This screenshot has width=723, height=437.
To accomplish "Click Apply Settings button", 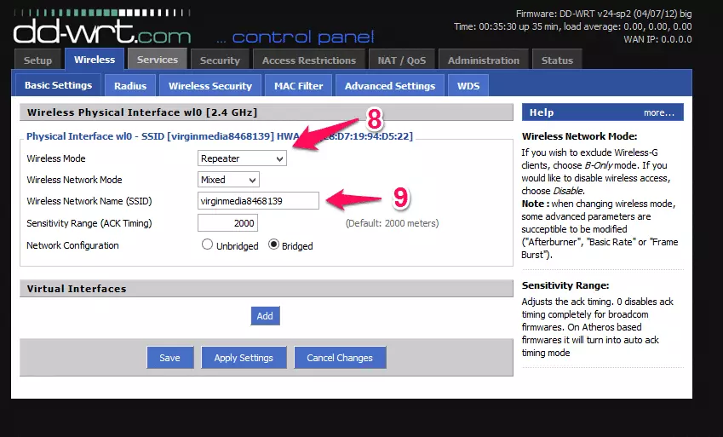I will pos(244,358).
